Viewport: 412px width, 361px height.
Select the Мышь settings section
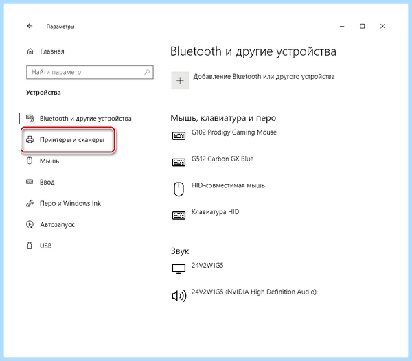tap(49, 161)
